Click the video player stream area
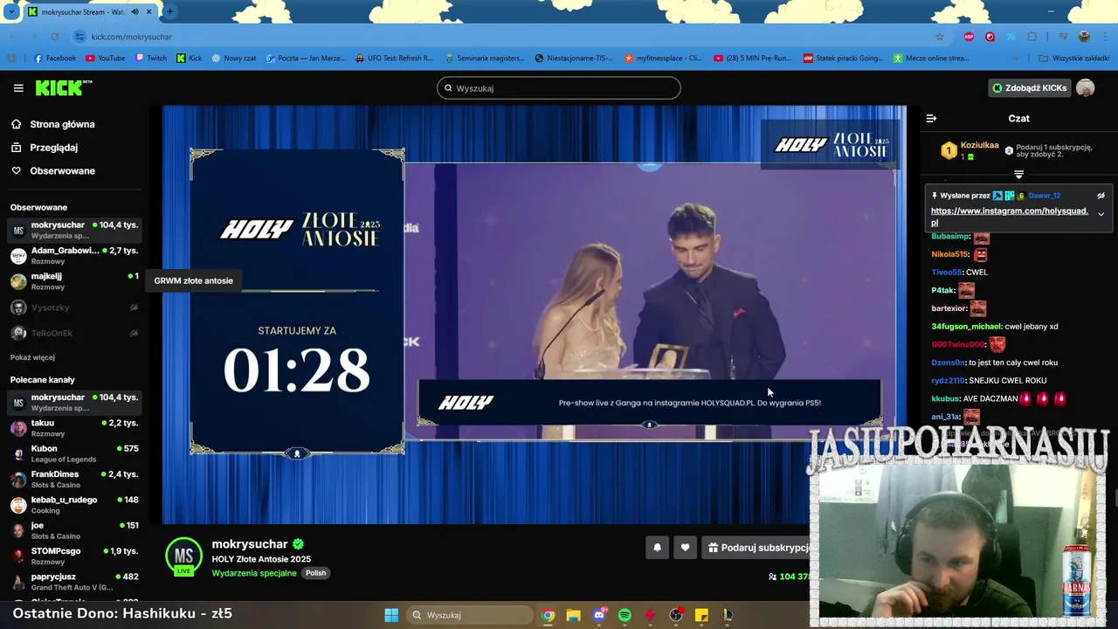 coord(535,314)
